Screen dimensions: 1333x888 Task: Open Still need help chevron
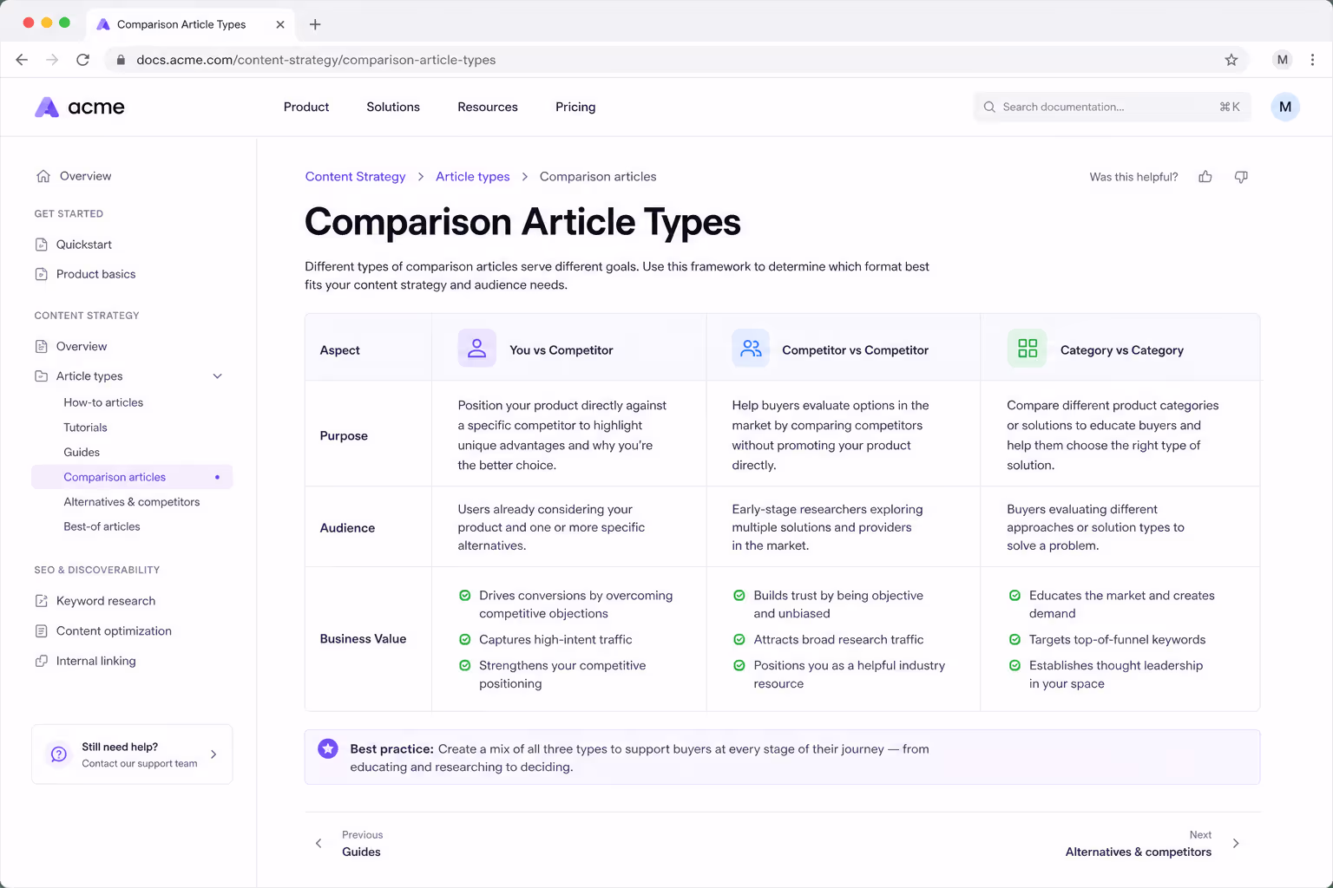(213, 754)
